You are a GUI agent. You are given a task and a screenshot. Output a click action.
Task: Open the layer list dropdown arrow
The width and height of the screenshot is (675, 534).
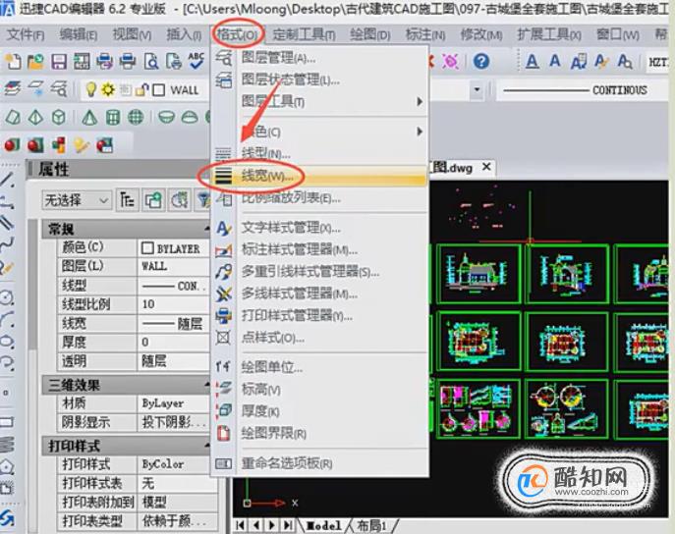tap(477, 90)
